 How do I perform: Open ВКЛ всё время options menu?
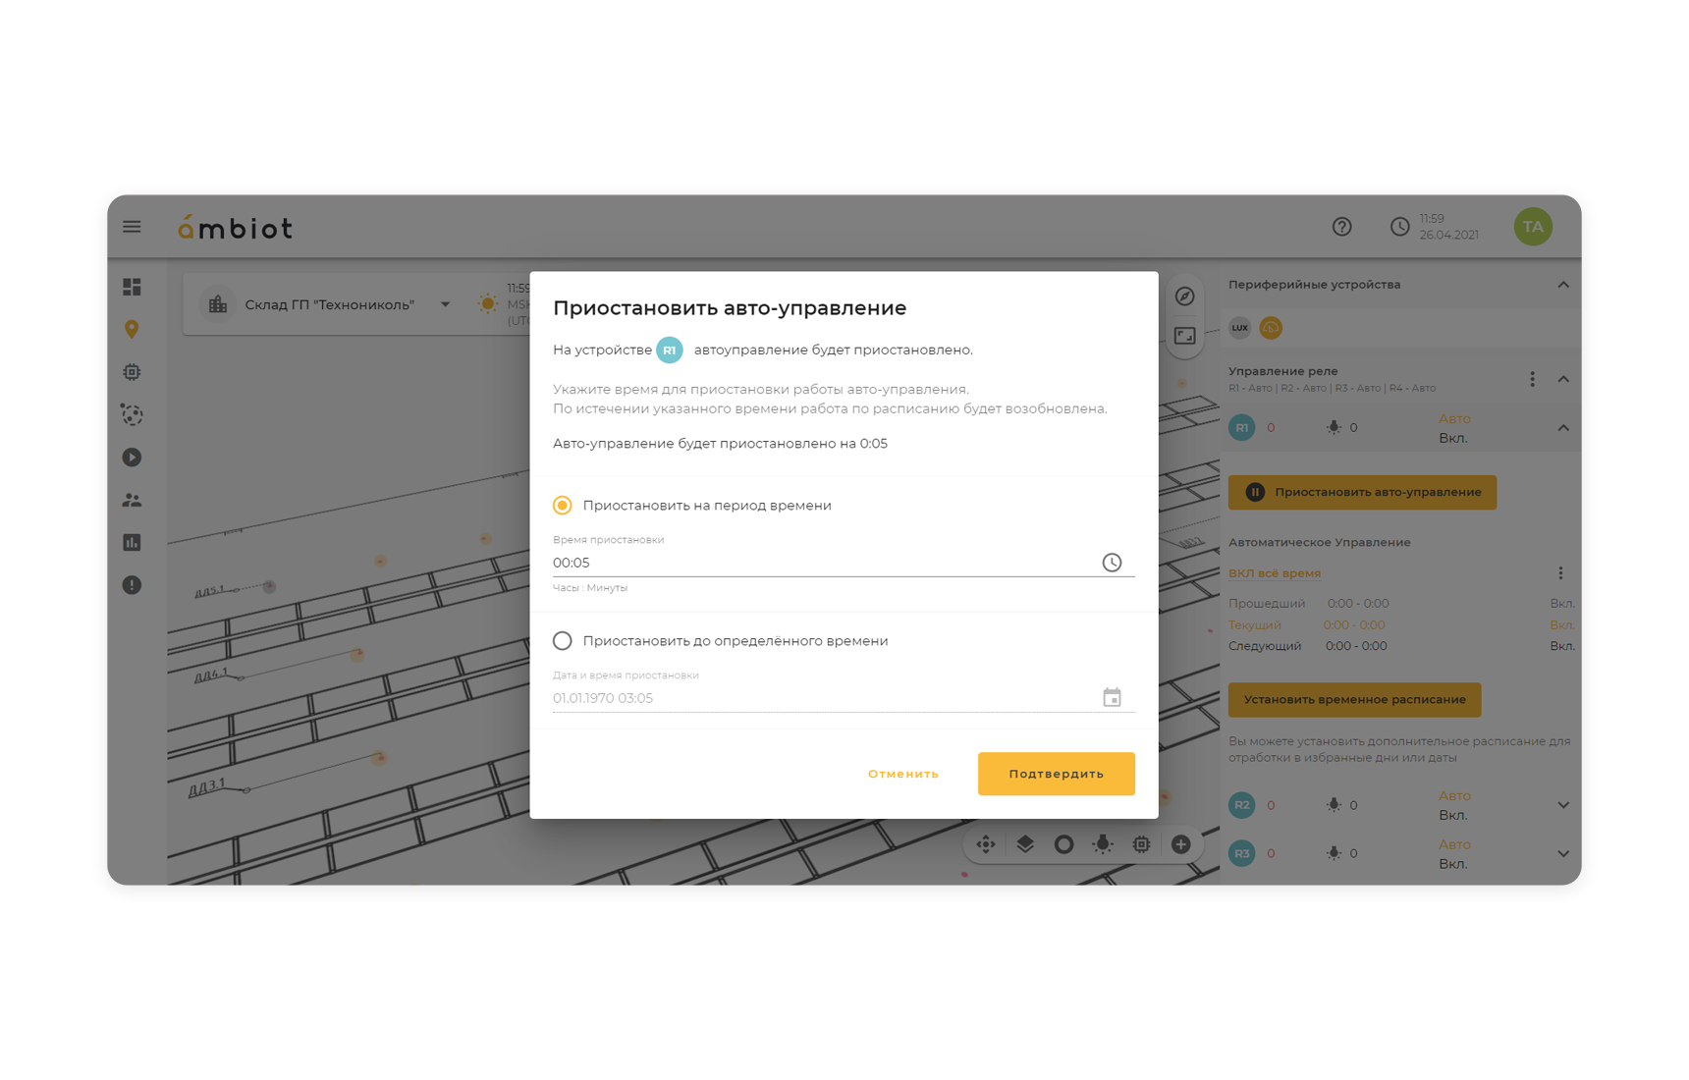[1560, 573]
